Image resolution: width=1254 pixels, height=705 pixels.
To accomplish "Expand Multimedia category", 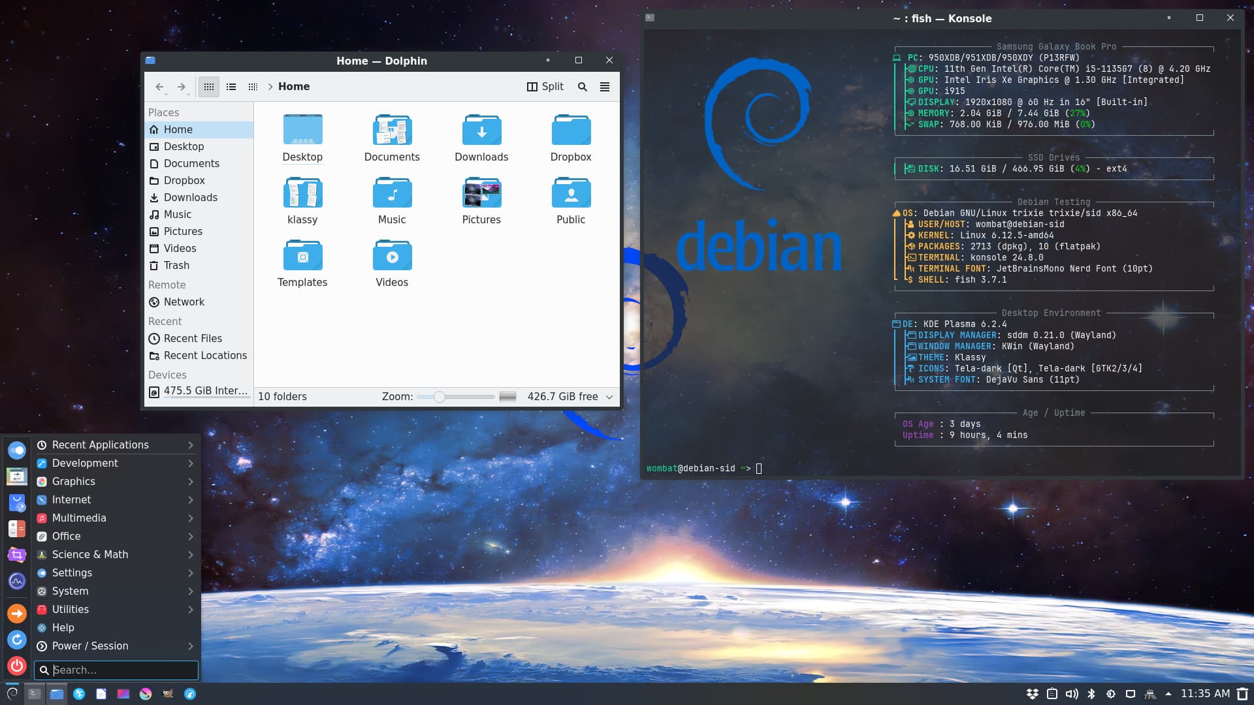I will click(x=116, y=518).
